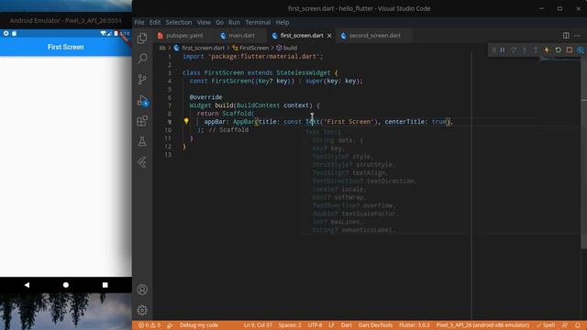Screen dimensions: 587x330
Task: Grab the debug toolbar drag handle
Action: tap(493, 49)
